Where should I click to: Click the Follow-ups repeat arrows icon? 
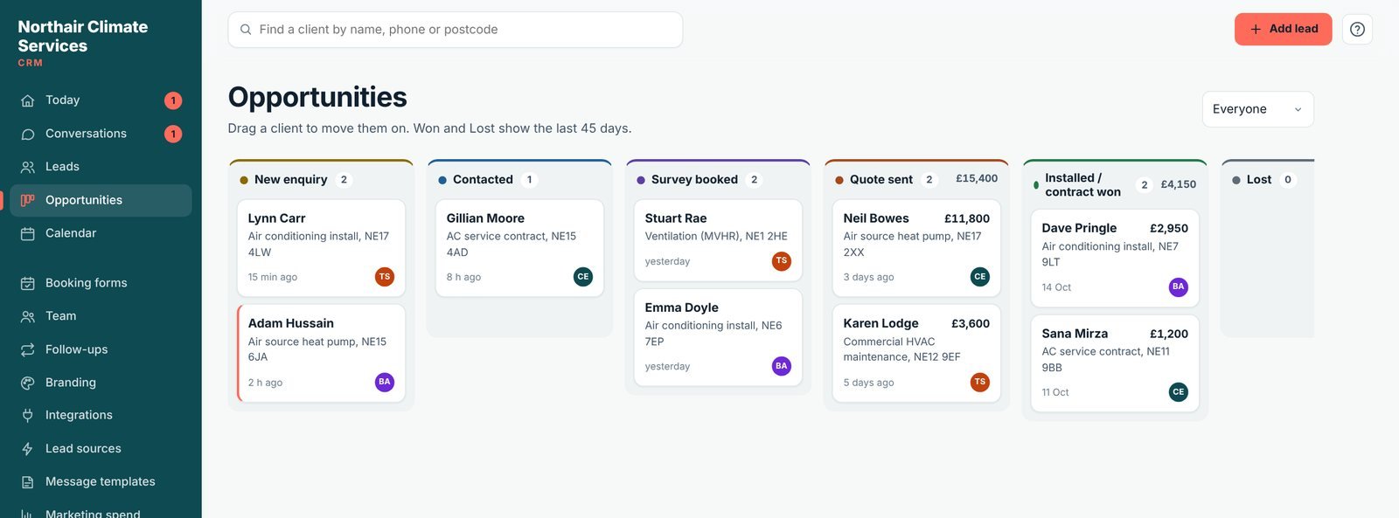click(28, 349)
